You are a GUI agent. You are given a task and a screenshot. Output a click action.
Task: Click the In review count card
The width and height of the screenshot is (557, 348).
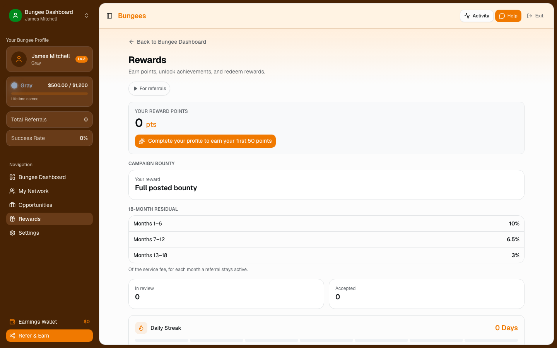[226, 294]
